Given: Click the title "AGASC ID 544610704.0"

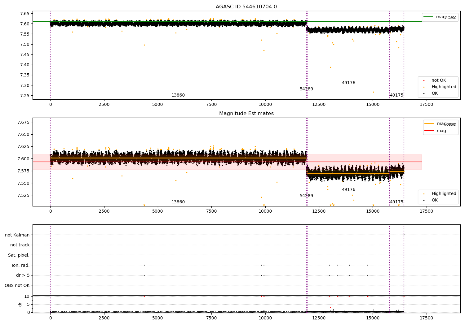Looking at the screenshot, I should 246,7.
